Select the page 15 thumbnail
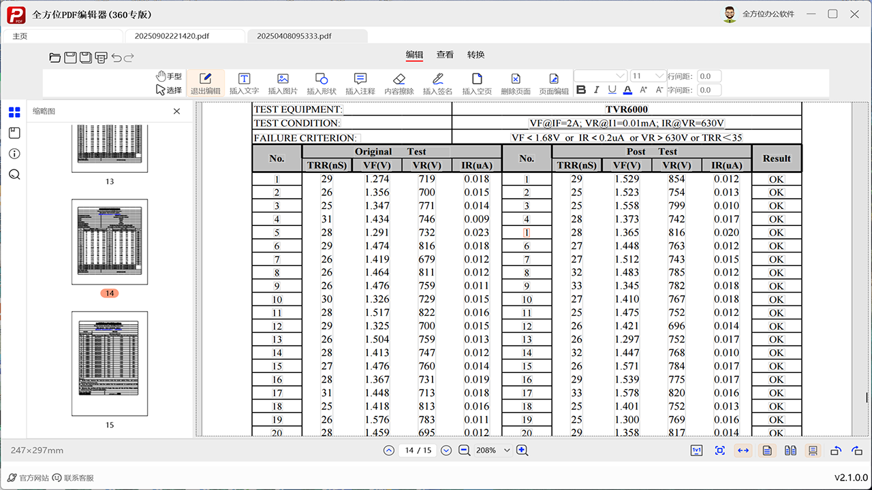Image resolution: width=872 pixels, height=490 pixels. tap(110, 364)
